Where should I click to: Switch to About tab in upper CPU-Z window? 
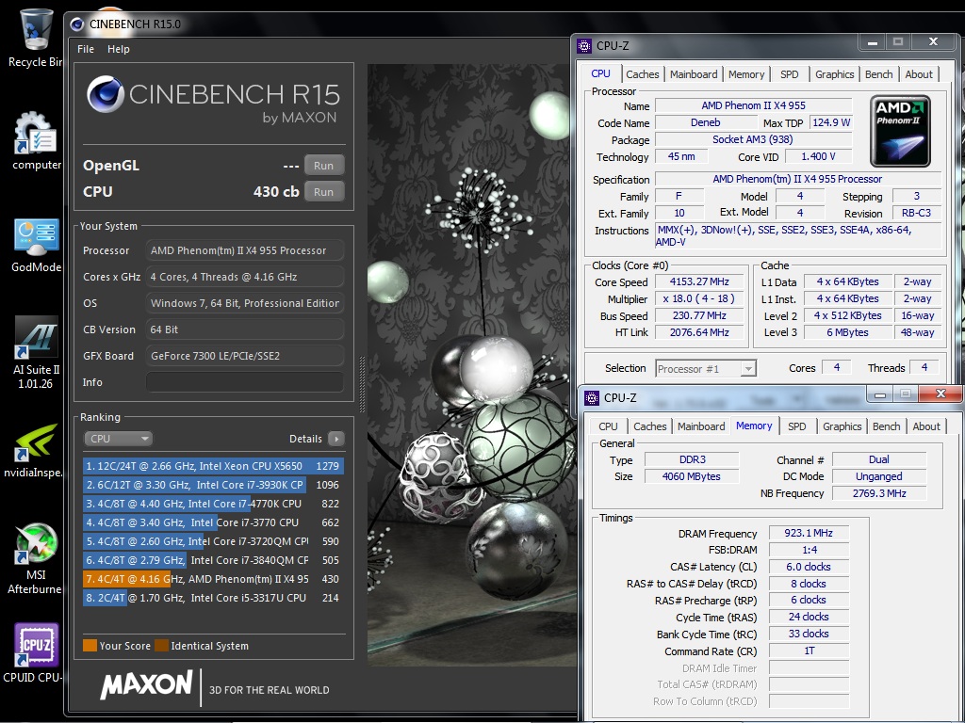click(919, 74)
